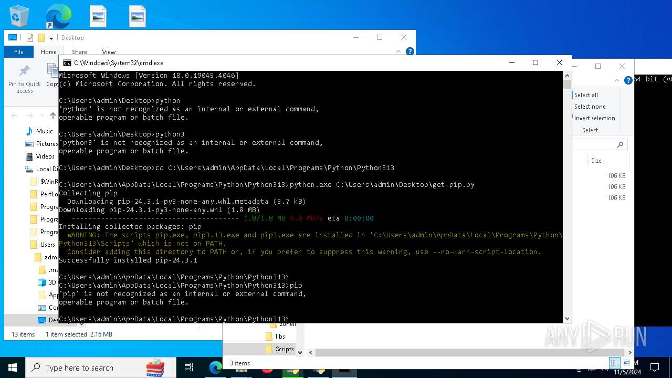
Task: Select the libs folder in the rear window's tree
Action: 276,337
